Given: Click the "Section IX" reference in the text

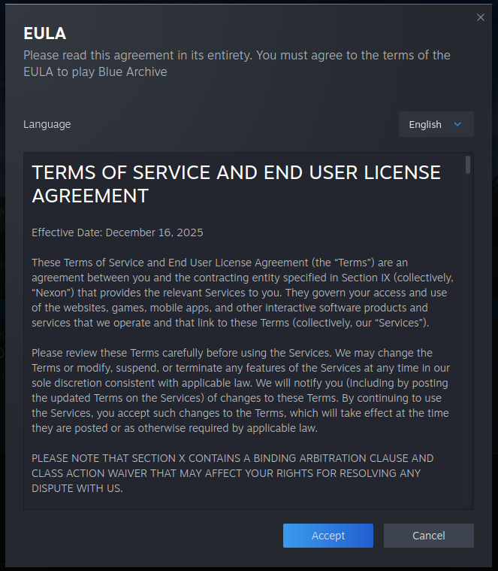Looking at the screenshot, I should point(365,278).
